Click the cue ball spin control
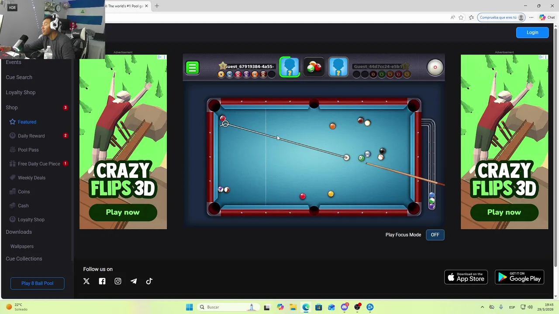559x314 pixels. coord(435,67)
